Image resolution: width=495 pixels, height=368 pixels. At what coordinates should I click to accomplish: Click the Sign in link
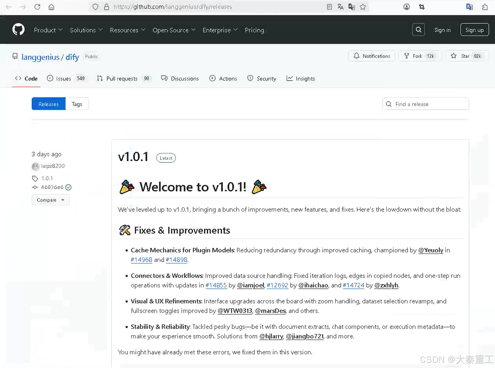tap(442, 30)
